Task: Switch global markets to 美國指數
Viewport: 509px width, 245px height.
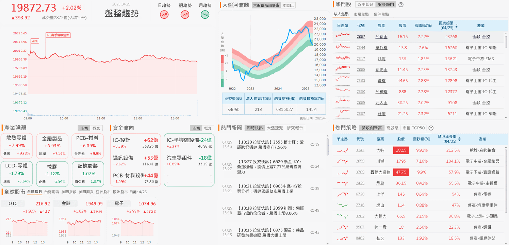Action: [x=69, y=192]
